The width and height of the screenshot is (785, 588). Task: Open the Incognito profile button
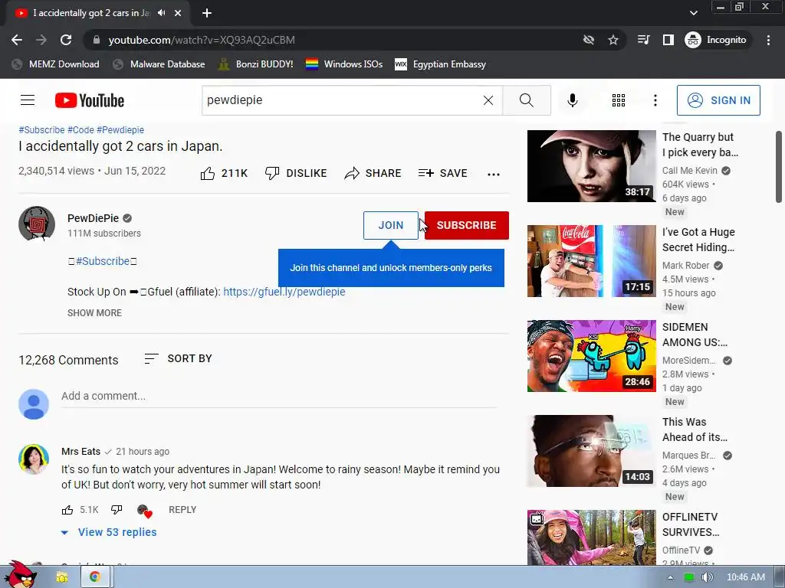[x=716, y=40]
